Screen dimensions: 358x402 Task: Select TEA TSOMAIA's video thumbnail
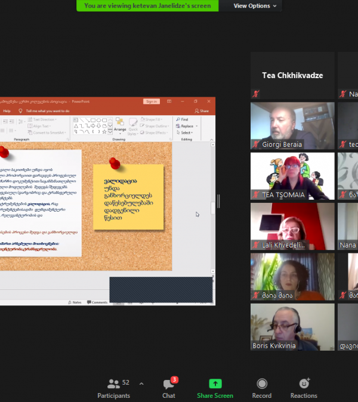click(x=292, y=176)
